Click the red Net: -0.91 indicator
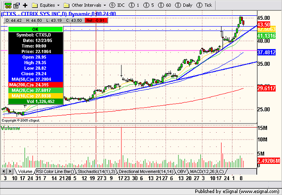The image size is (282, 195). (97, 20)
